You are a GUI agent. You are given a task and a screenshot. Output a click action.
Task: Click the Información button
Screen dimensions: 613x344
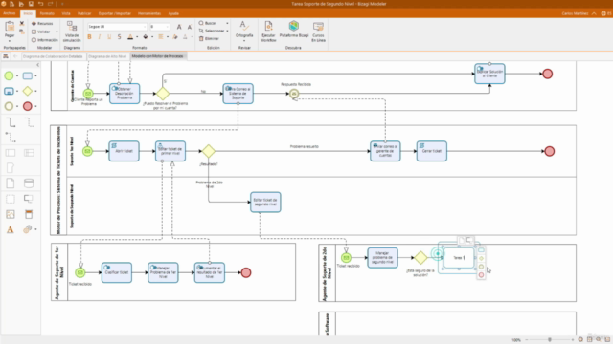click(45, 40)
